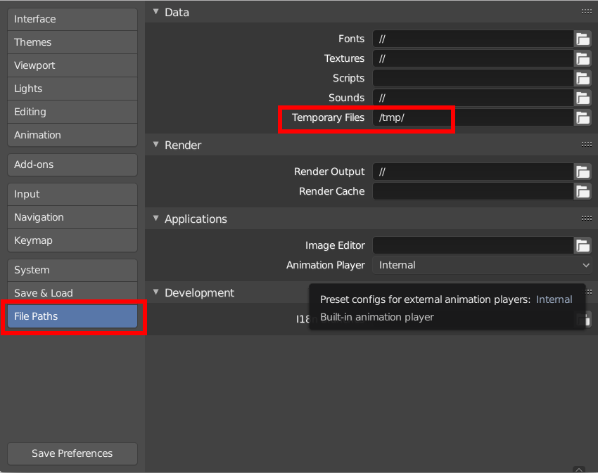598x473 pixels.
Task: Click the drag handle beside the Render header
Action: coord(586,144)
